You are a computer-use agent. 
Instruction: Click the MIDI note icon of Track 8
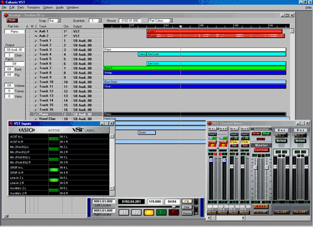[x=36, y=73]
